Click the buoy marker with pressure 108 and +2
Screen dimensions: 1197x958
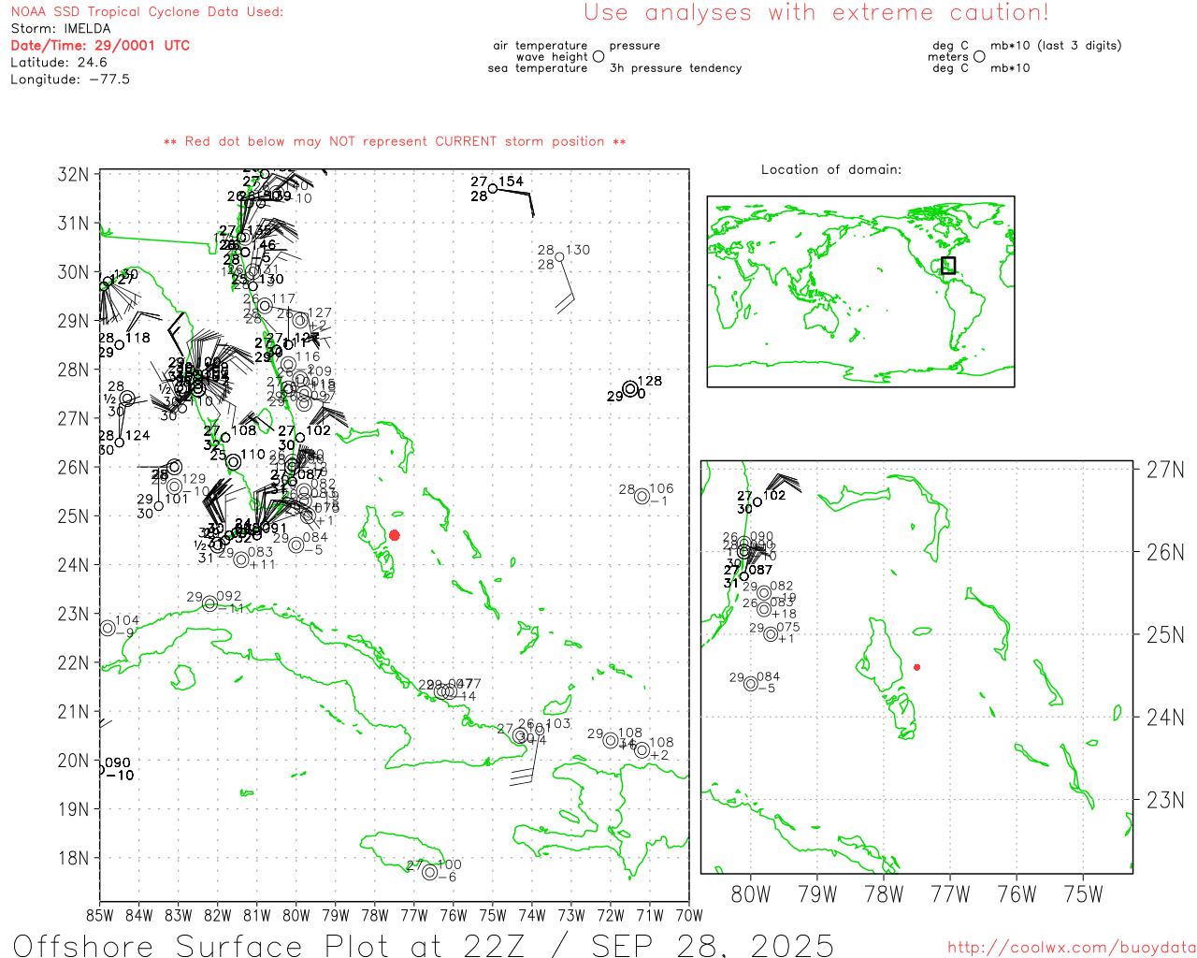[x=642, y=750]
